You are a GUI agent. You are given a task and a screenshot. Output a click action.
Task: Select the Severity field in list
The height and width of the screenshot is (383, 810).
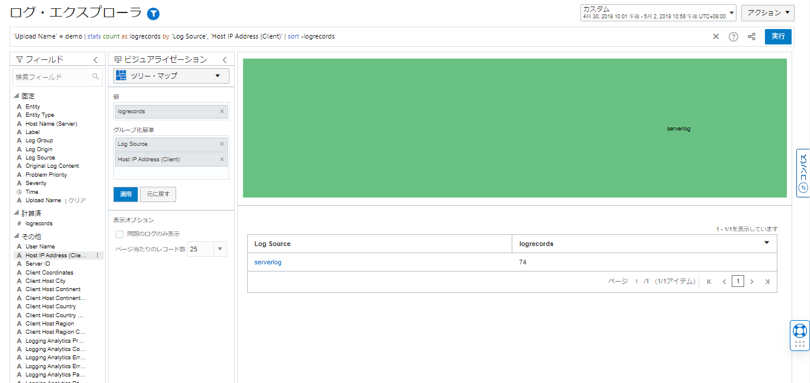(x=36, y=183)
